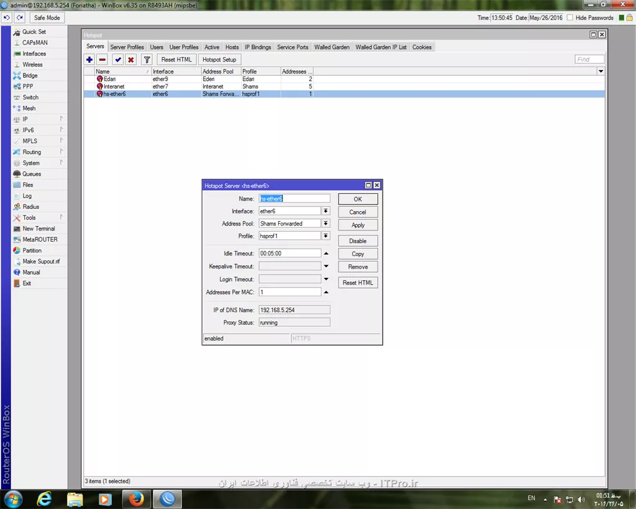Open CAPsMAN in the sidebar

tap(39, 43)
